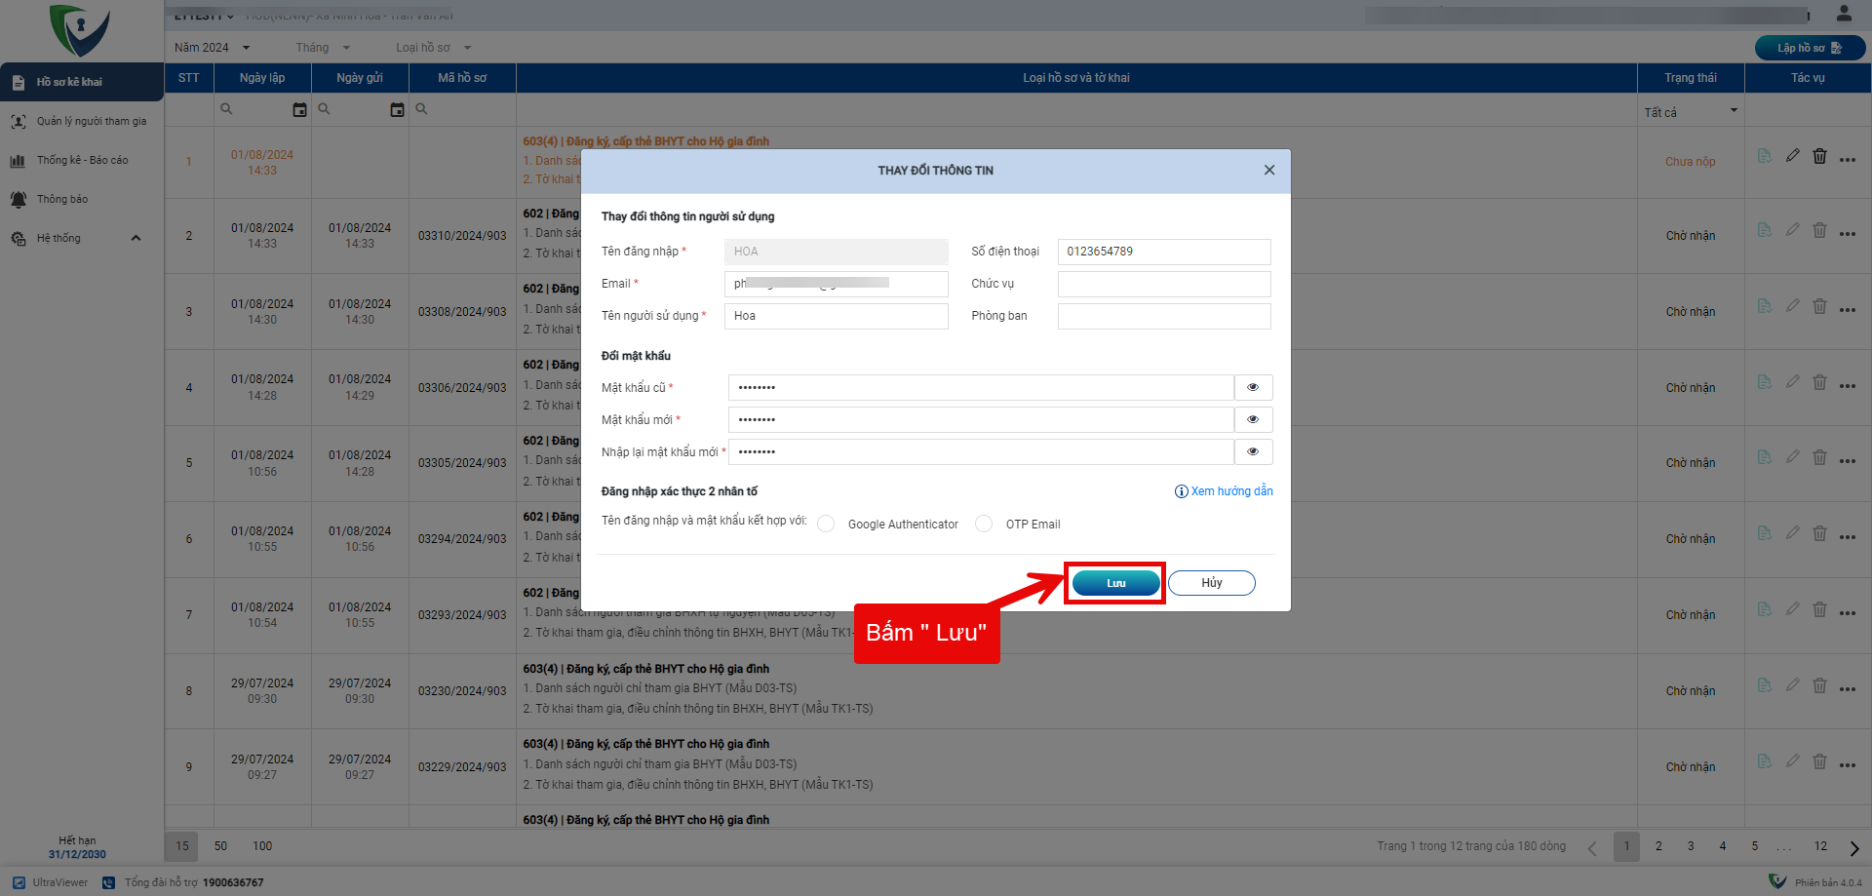Go to next page using arrow icon

[1853, 848]
